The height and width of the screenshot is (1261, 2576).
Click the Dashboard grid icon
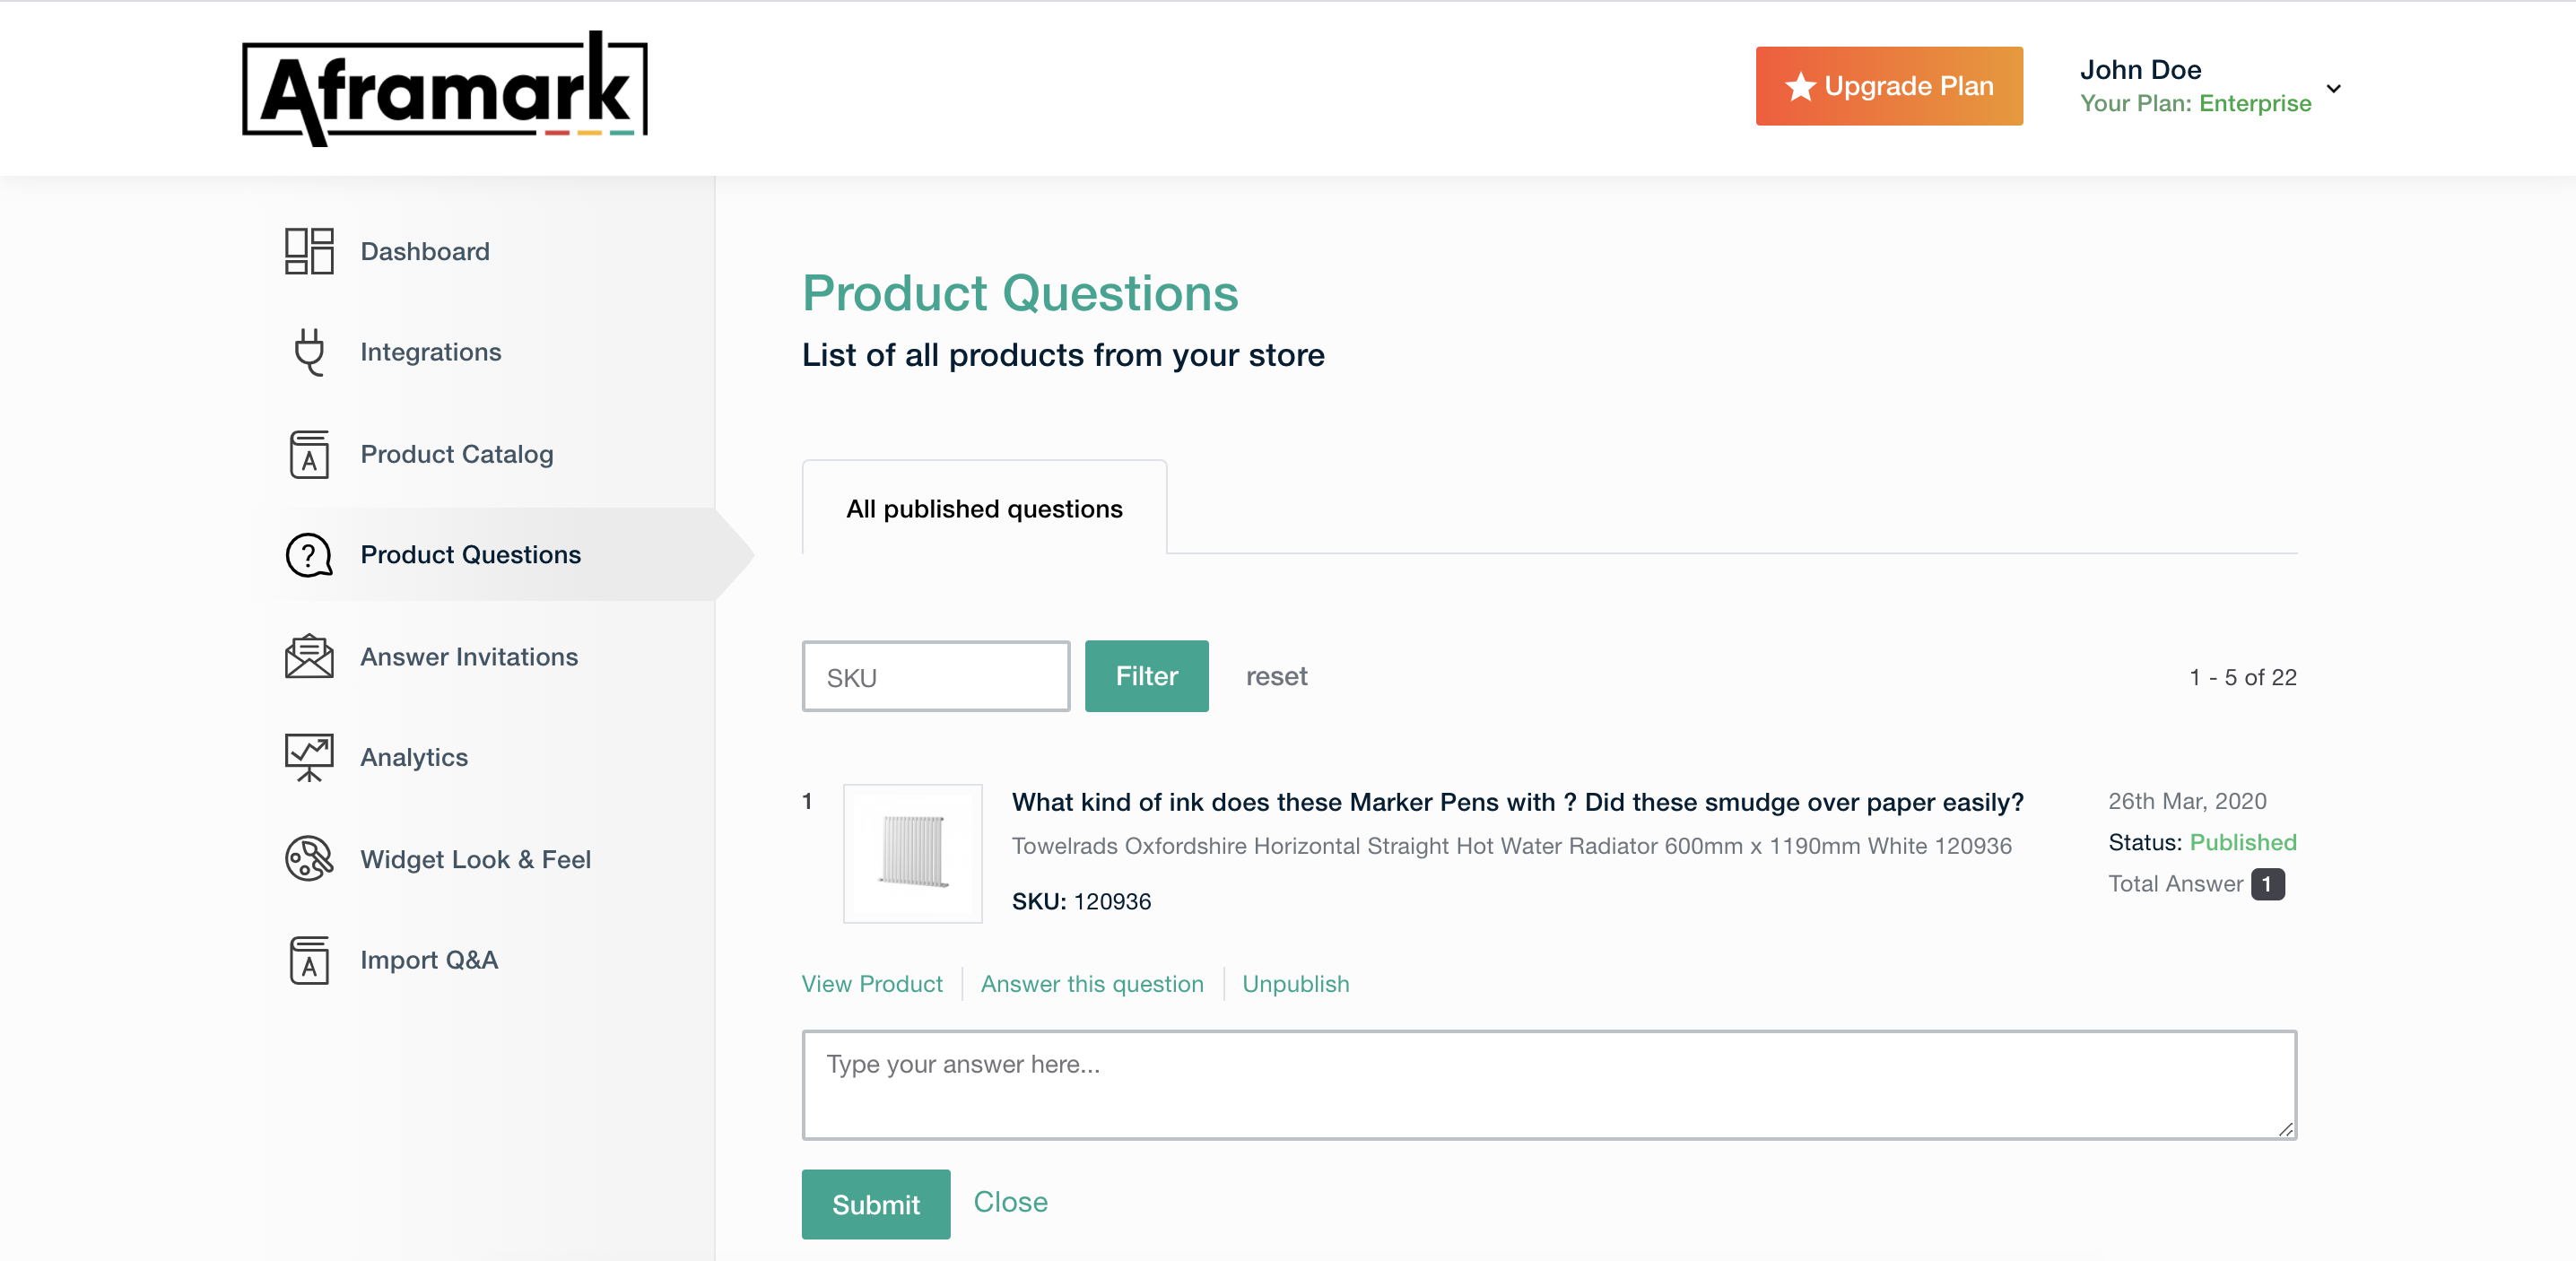308,251
